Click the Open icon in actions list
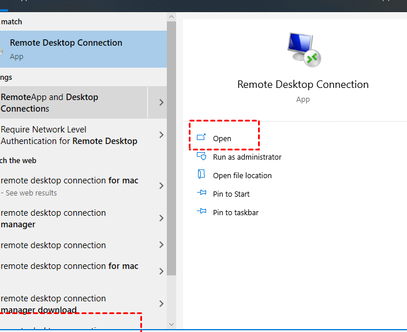Image resolution: width=407 pixels, height=332 pixels. pyautogui.click(x=201, y=138)
